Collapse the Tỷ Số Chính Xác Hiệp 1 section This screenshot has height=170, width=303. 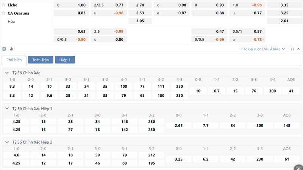(x=7, y=109)
